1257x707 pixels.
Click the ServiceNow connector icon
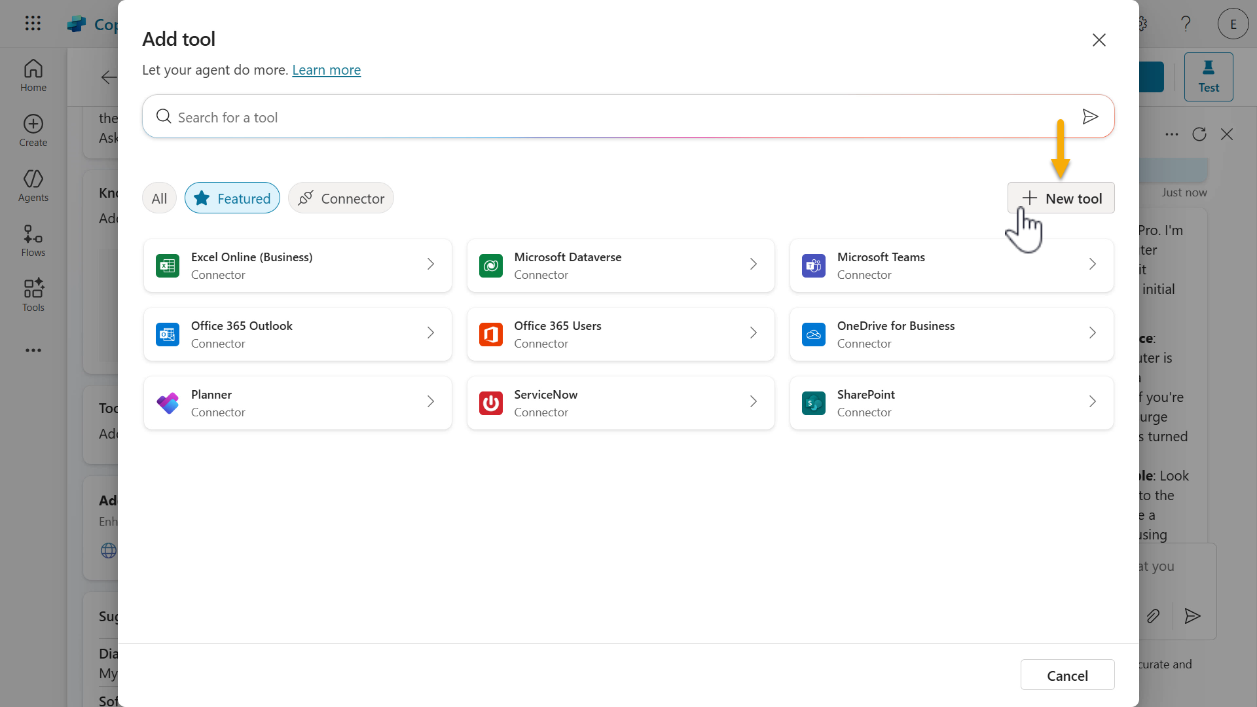(x=491, y=403)
